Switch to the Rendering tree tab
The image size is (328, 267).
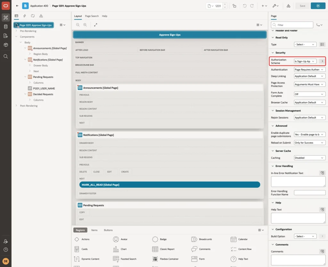pos(16,16)
